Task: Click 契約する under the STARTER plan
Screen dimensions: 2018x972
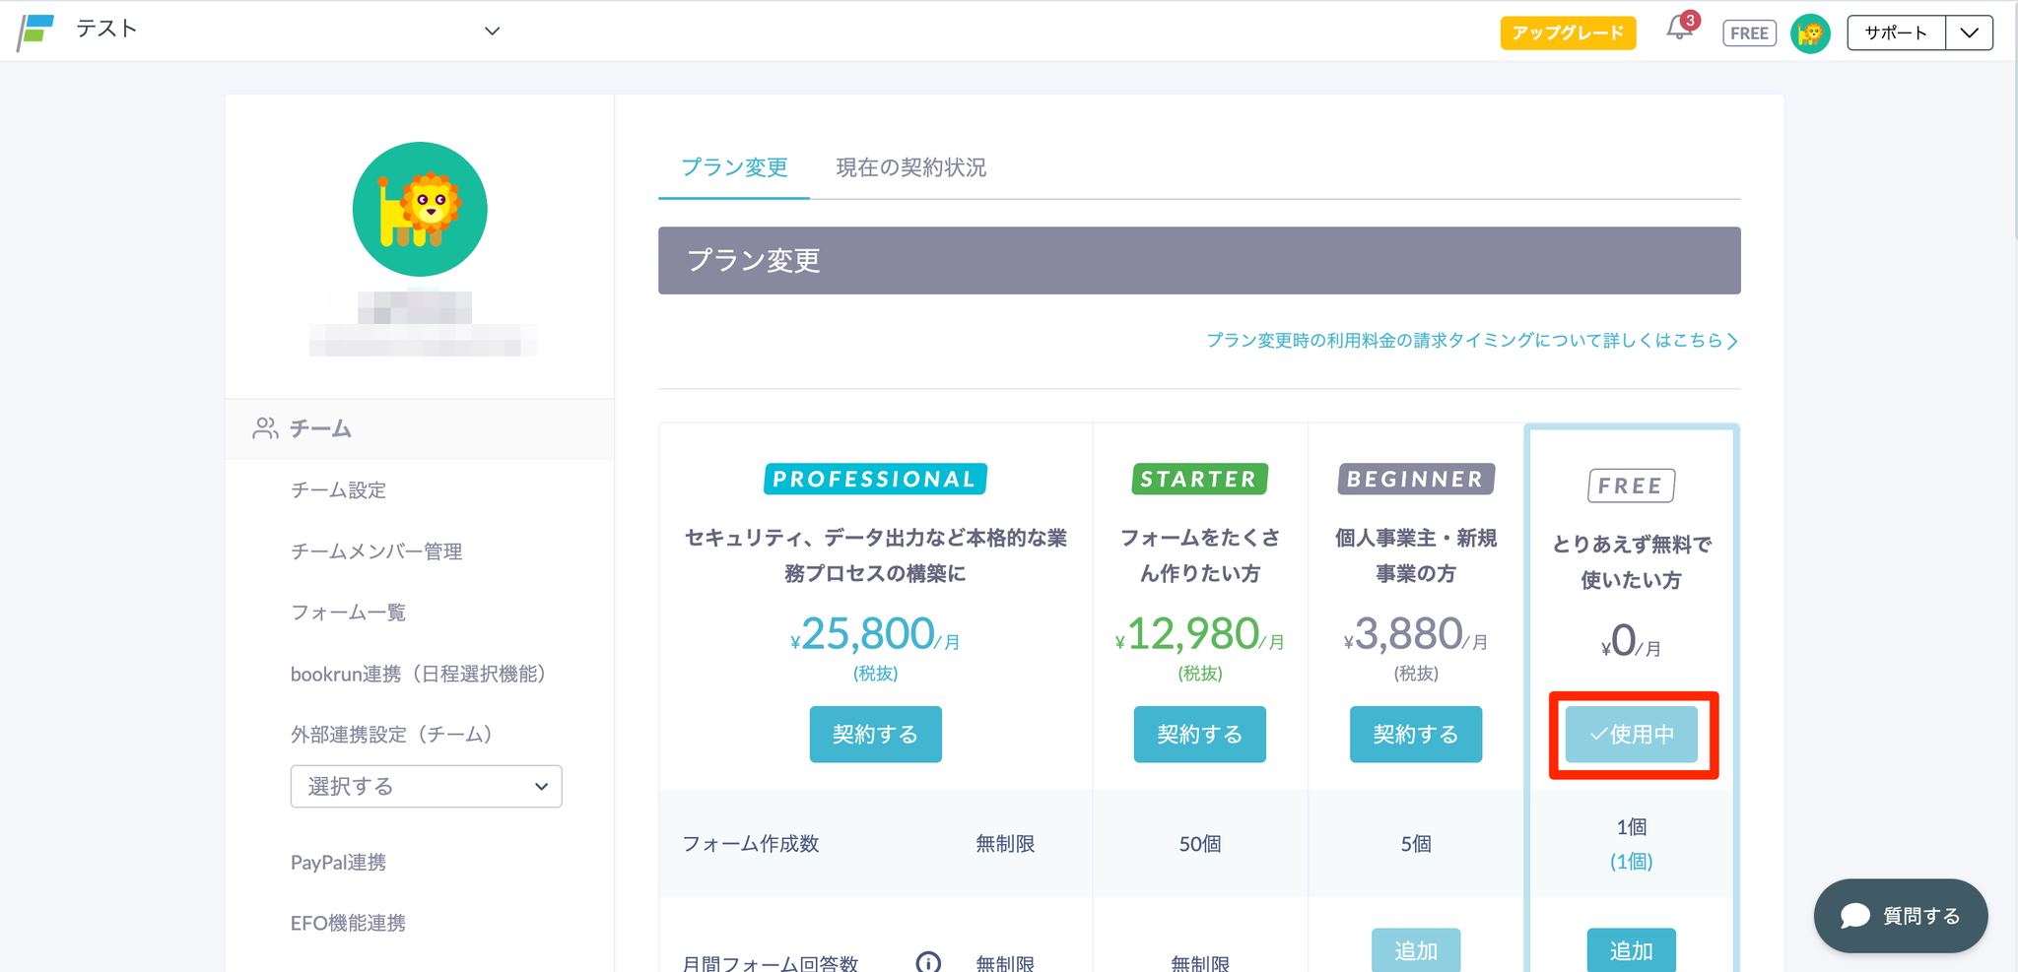Action: tap(1199, 734)
